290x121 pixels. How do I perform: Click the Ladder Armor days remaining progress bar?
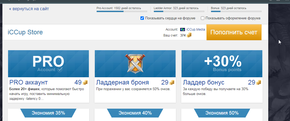(x=179, y=12)
